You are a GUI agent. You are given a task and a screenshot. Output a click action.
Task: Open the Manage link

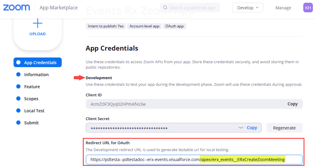click(x=283, y=8)
